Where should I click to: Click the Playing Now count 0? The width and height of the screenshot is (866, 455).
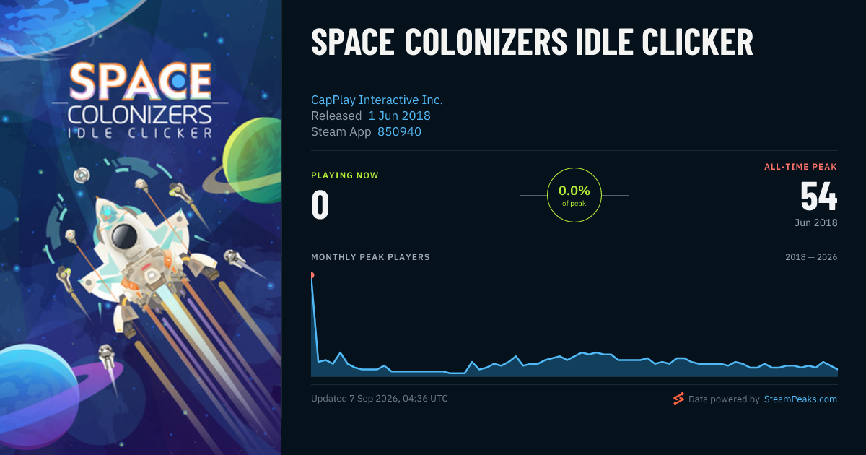click(x=320, y=204)
